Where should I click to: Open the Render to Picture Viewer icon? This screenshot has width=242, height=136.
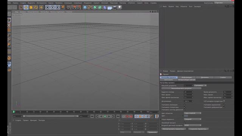74,7
